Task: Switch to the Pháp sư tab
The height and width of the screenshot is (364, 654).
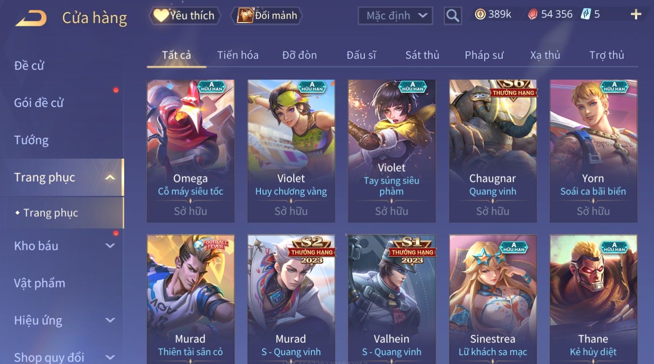Action: click(484, 55)
